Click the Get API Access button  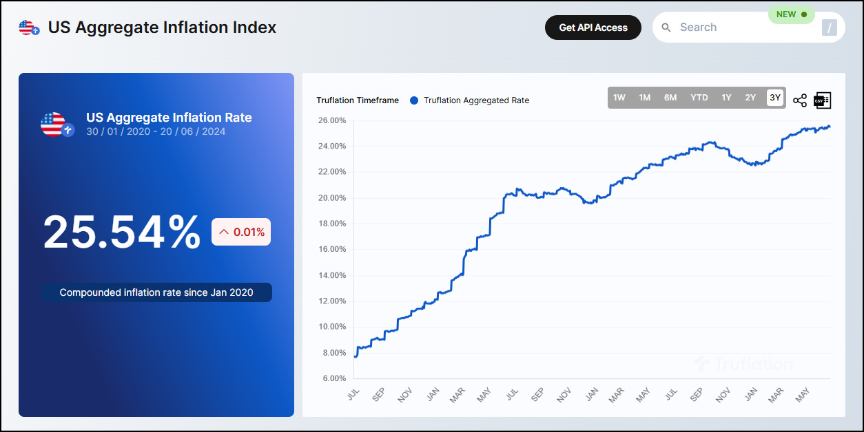593,28
